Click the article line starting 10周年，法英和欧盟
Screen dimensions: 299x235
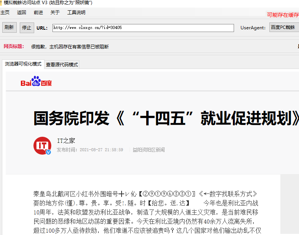click(146, 212)
